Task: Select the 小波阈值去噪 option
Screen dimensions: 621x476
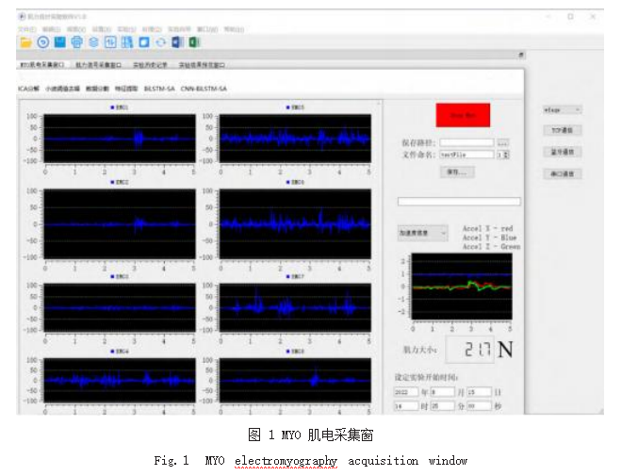Action: click(62, 89)
